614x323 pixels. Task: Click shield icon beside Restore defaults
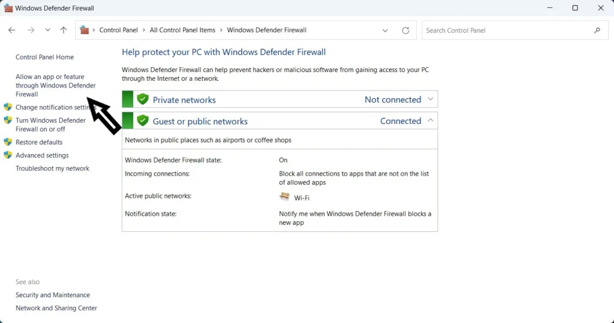(8, 142)
